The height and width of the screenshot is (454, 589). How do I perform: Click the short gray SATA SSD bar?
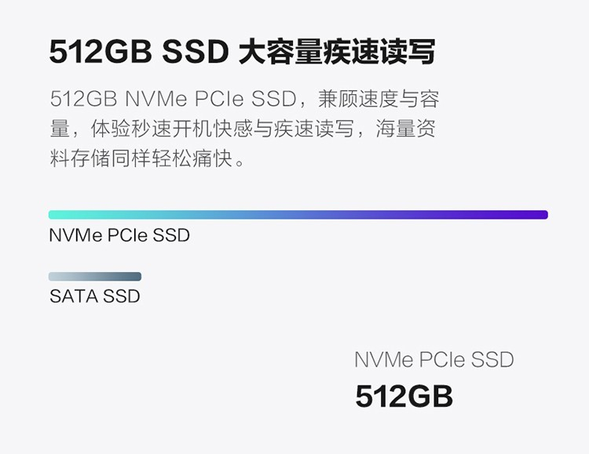[x=95, y=277]
